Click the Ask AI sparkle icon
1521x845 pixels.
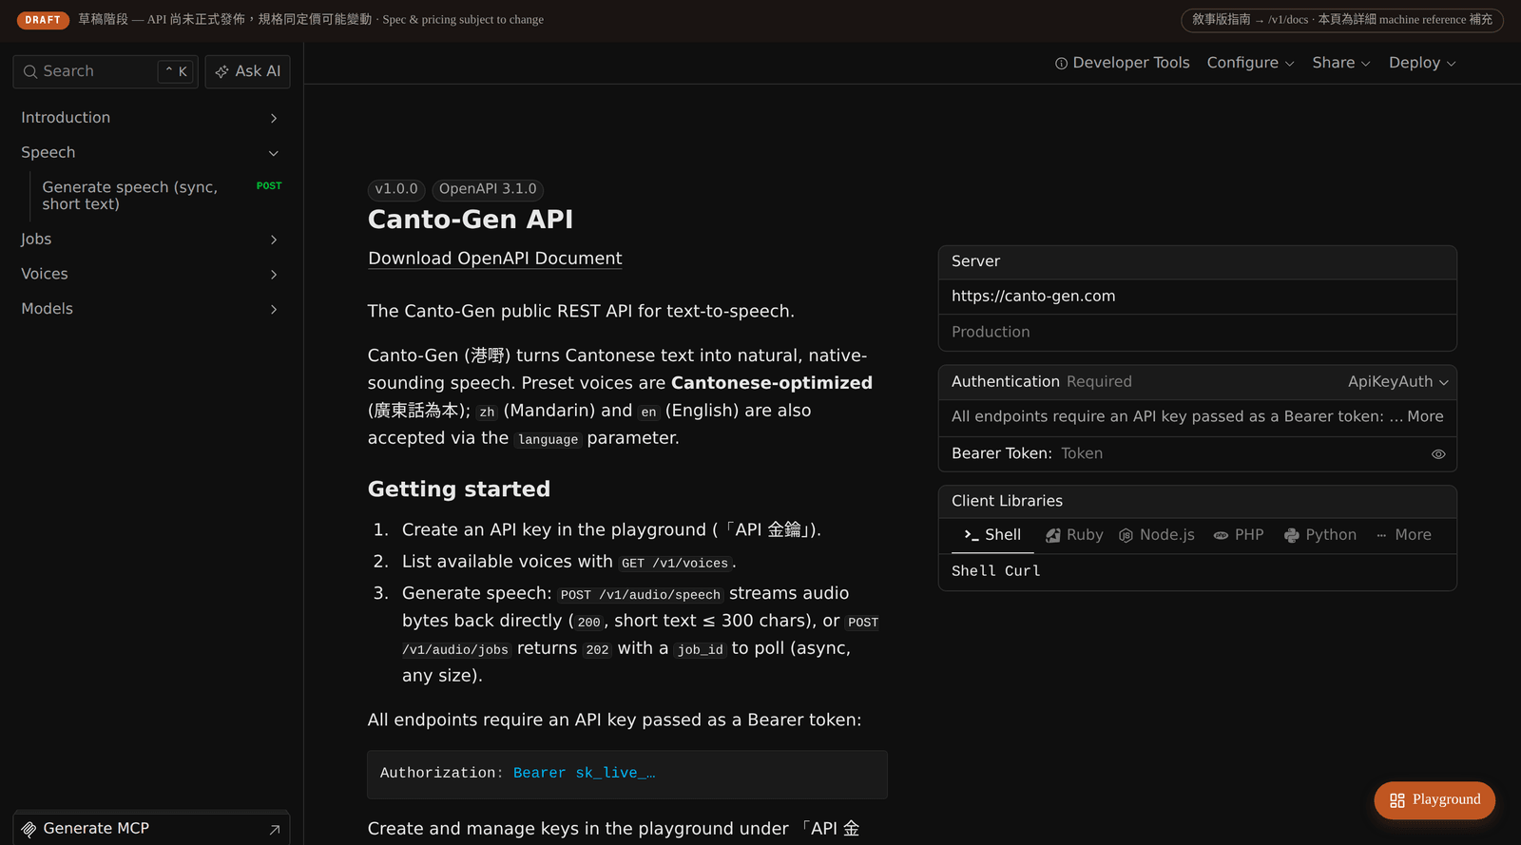pyautogui.click(x=222, y=71)
